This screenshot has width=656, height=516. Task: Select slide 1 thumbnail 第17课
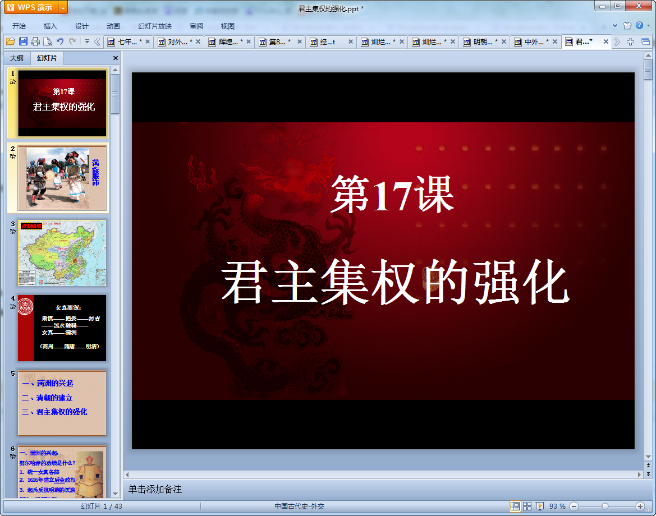coord(62,103)
